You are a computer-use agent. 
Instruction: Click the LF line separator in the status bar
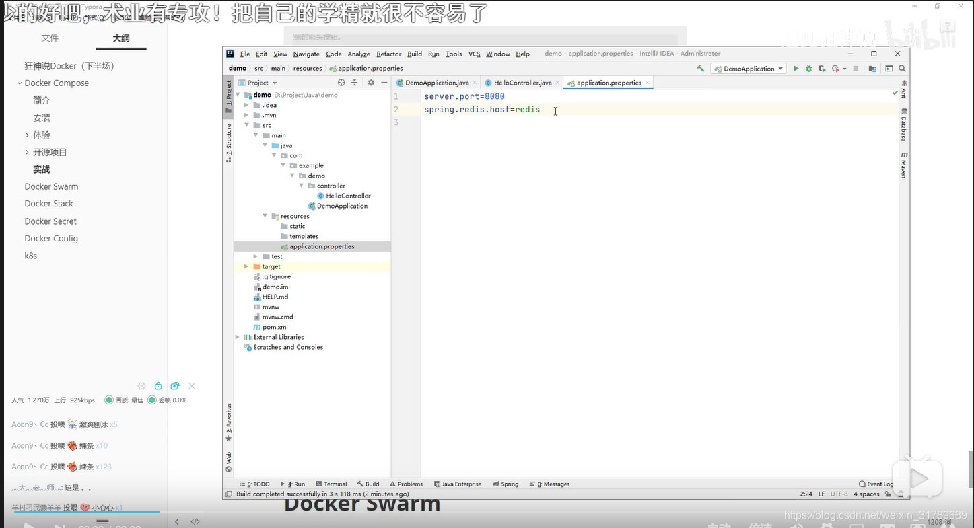[821, 494]
